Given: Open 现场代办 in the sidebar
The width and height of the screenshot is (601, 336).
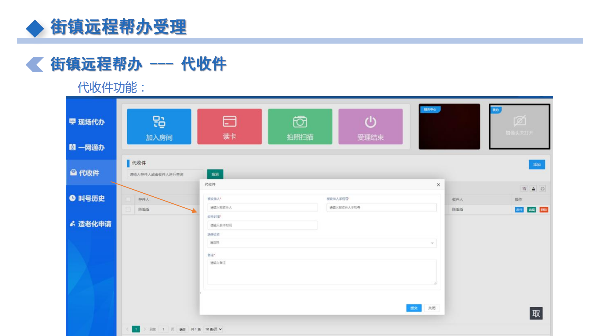Looking at the screenshot, I should coord(91,122).
